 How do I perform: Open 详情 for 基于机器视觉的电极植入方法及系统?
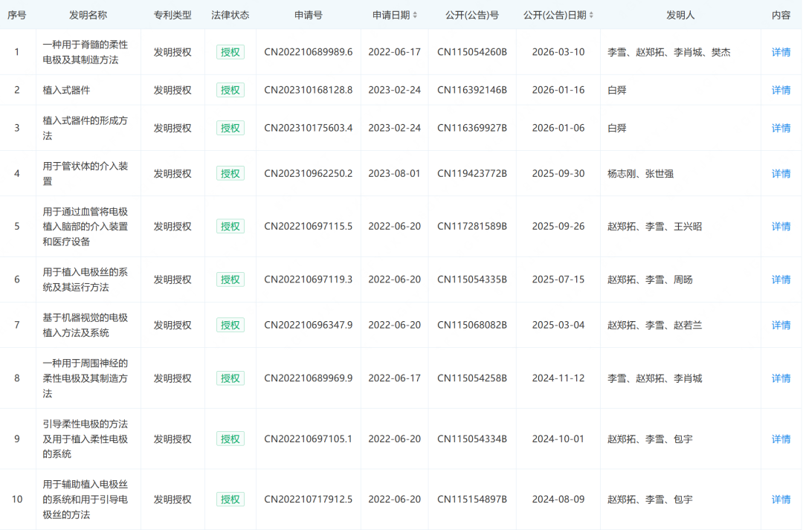pos(781,325)
